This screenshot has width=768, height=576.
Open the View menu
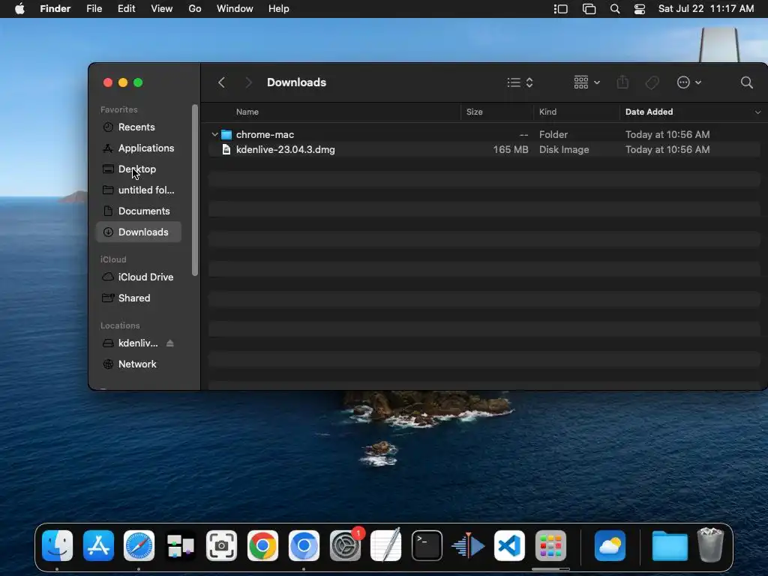(162, 9)
